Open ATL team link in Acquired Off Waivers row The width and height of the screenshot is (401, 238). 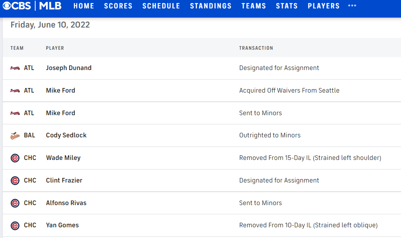29,90
